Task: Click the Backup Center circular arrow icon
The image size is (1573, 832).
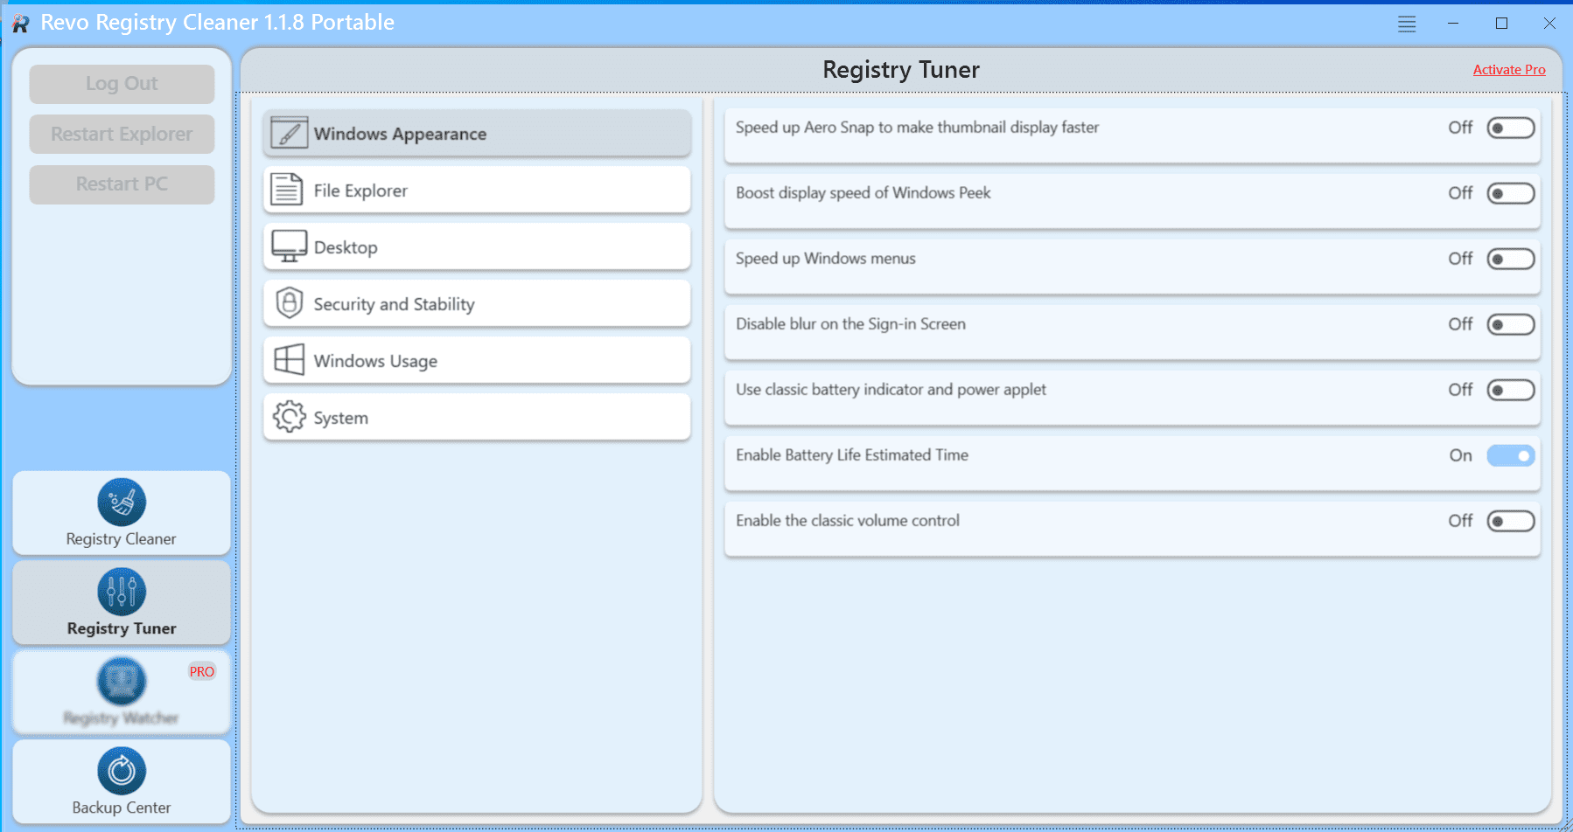Action: tap(122, 771)
